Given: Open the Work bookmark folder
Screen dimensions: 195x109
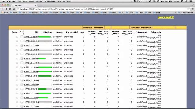Looking at the screenshot, I should [157, 12].
